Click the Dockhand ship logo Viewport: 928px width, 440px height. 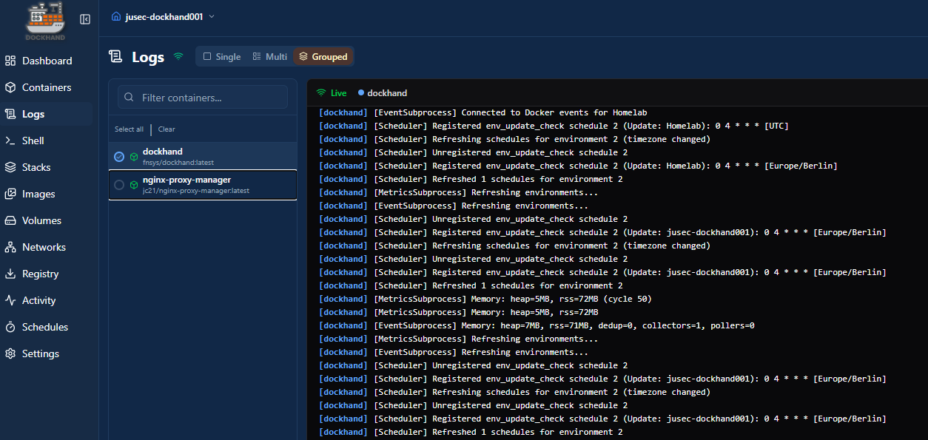pos(45,20)
